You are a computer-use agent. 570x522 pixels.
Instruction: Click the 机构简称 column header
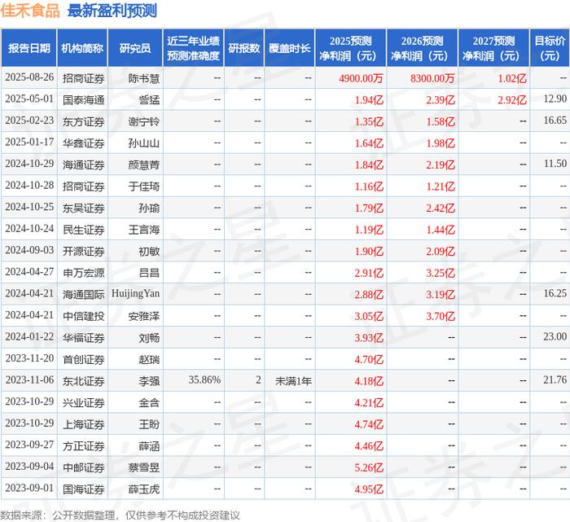82,48
